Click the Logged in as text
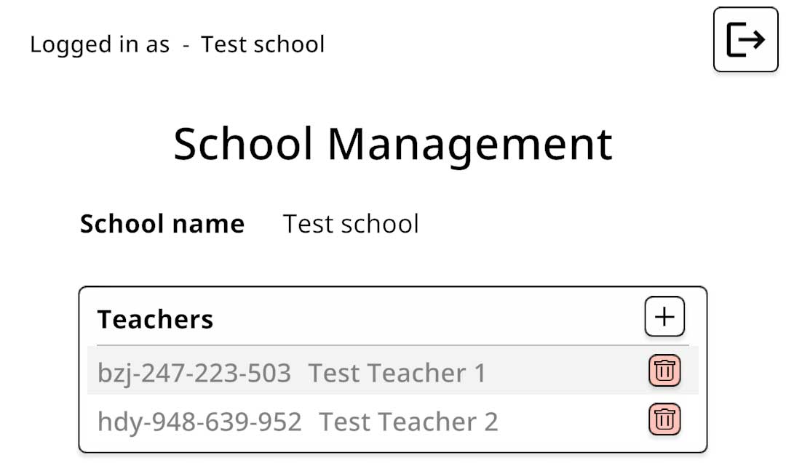 click(x=100, y=44)
